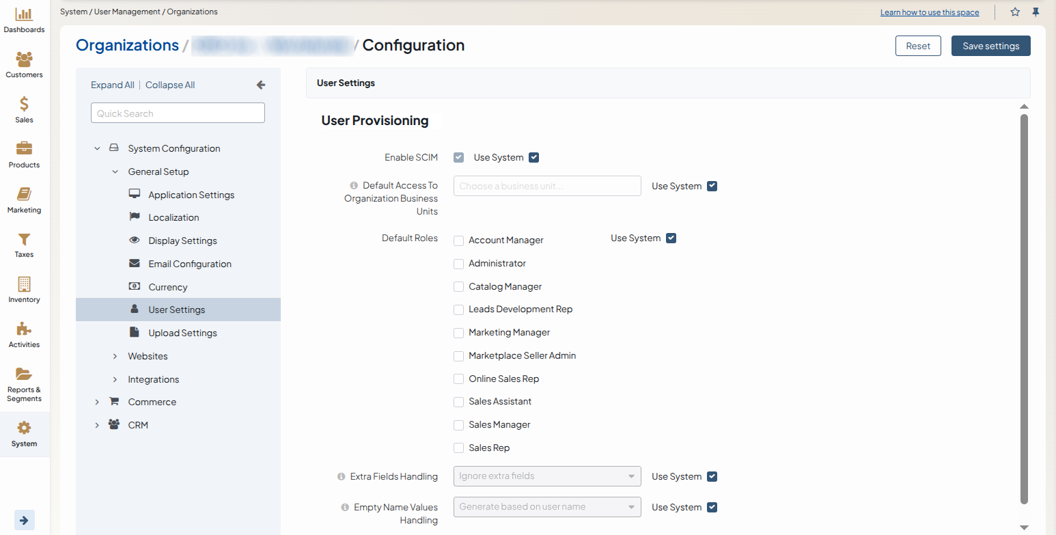This screenshot has width=1056, height=535.
Task: Collapse sidebar with the left arrow icon
Action: point(260,85)
